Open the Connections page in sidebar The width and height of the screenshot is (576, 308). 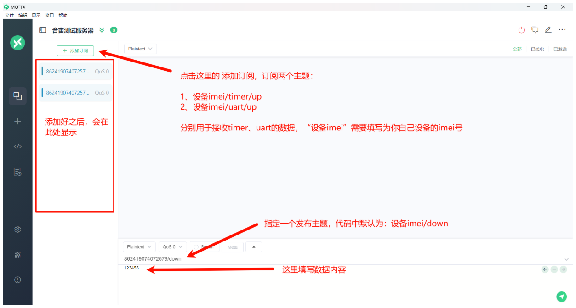17,96
